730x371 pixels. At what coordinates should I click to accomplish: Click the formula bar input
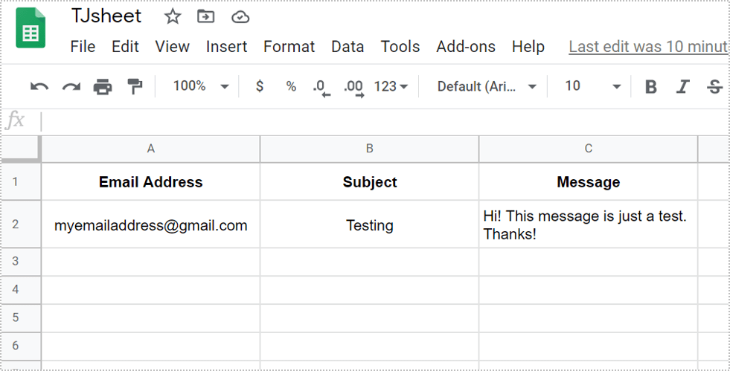tap(372, 121)
